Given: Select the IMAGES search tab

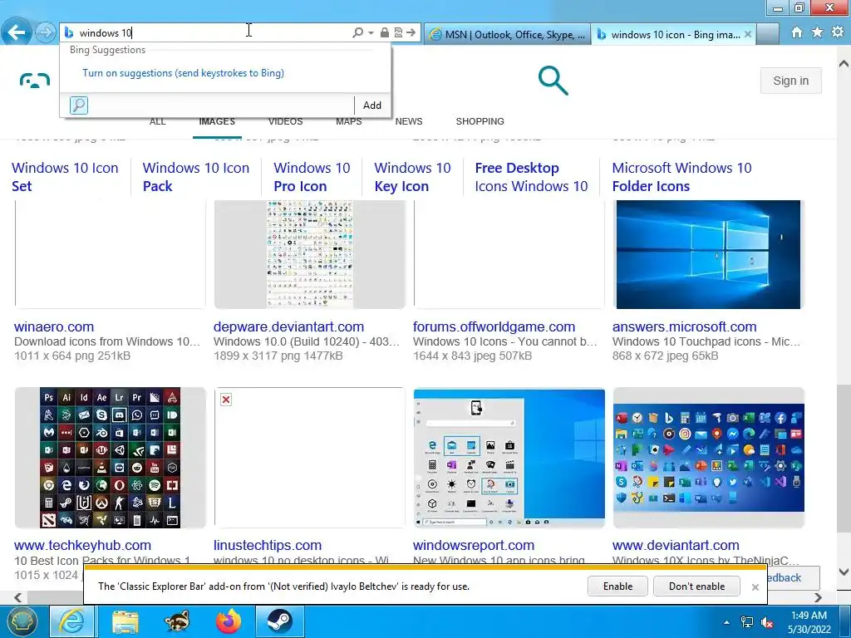Looking at the screenshot, I should tap(217, 121).
